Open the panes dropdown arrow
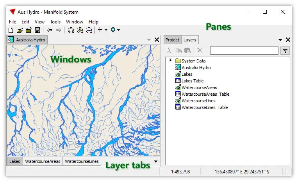 point(280,40)
